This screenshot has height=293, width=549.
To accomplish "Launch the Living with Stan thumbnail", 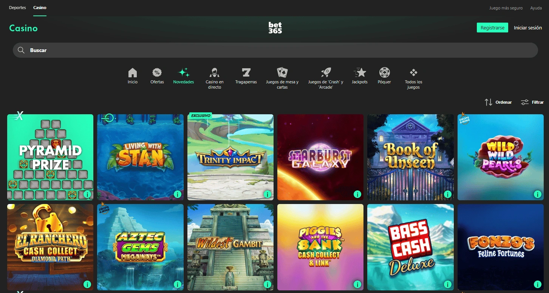I will (x=140, y=157).
